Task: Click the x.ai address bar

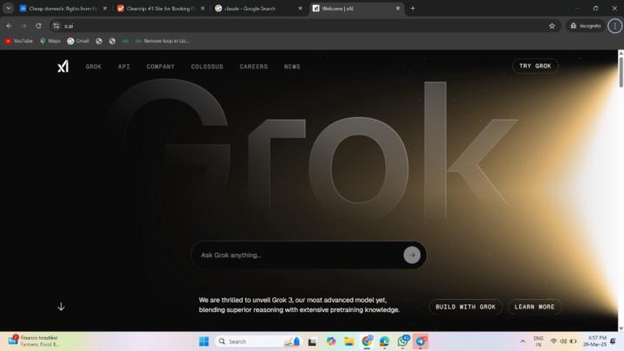Action: [302, 26]
